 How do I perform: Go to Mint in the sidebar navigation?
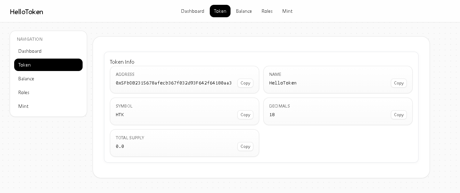click(24, 106)
